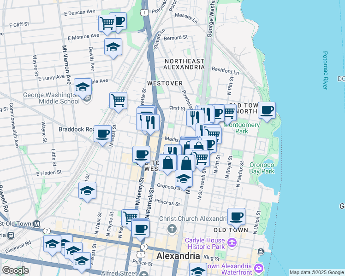345x276 pixels.
Task: Click the Montgomery Park label
Action: tap(242, 128)
